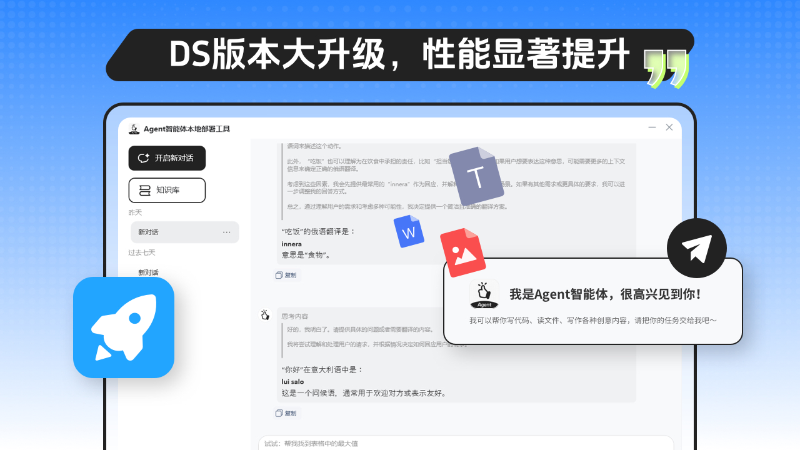The width and height of the screenshot is (800, 450).
Task: Click the app logo in the title bar
Action: [x=133, y=129]
